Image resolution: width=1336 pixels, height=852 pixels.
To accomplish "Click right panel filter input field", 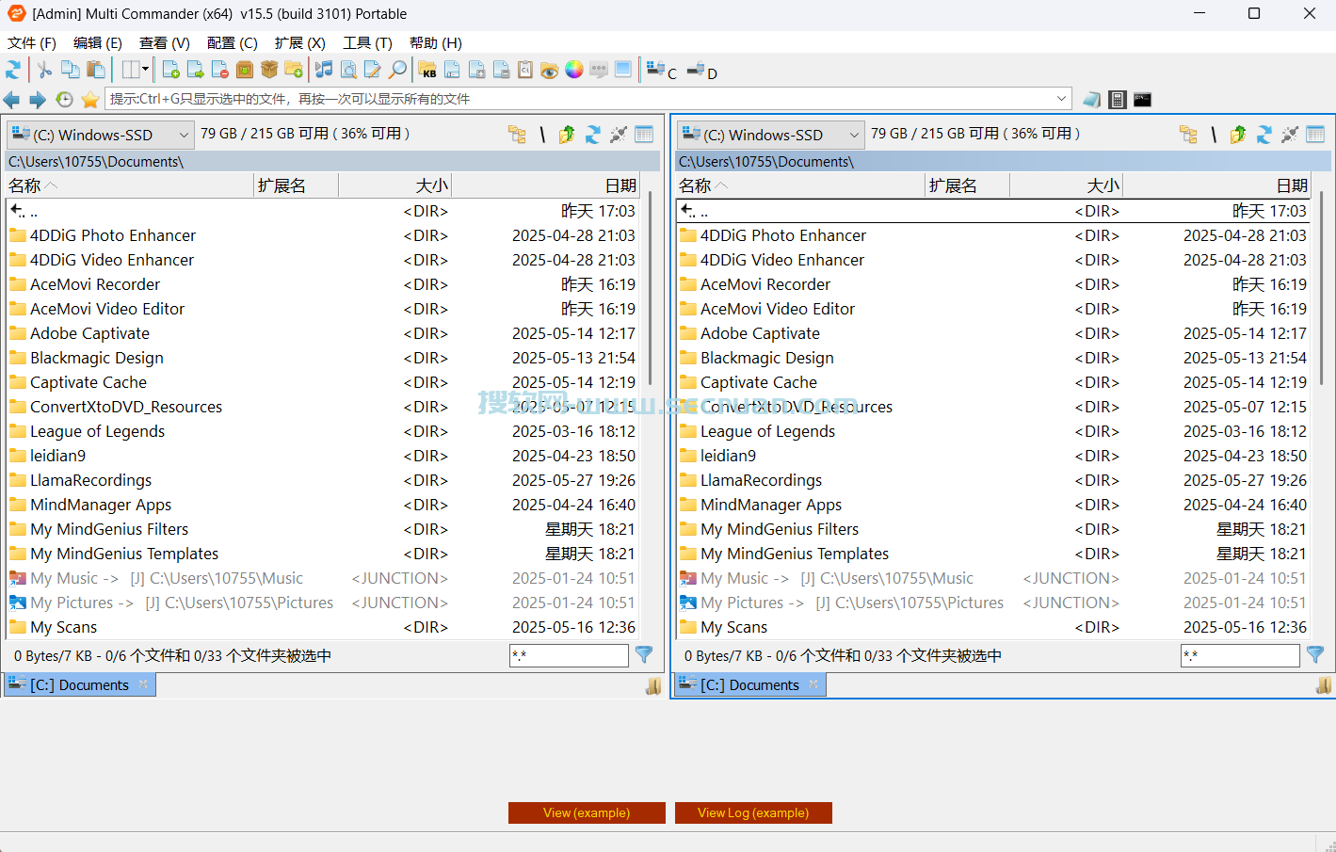I will [x=1240, y=655].
